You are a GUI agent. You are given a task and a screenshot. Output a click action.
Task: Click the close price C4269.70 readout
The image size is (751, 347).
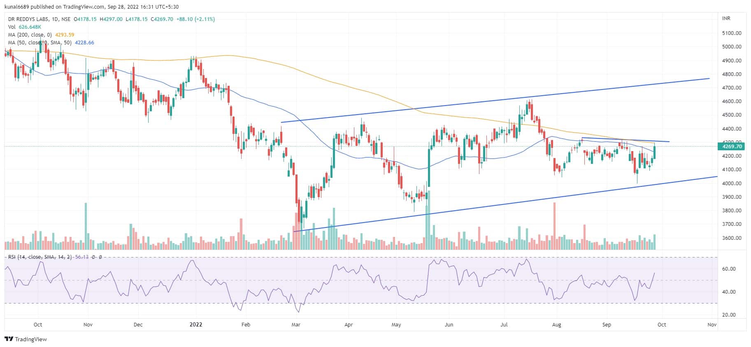(162, 19)
